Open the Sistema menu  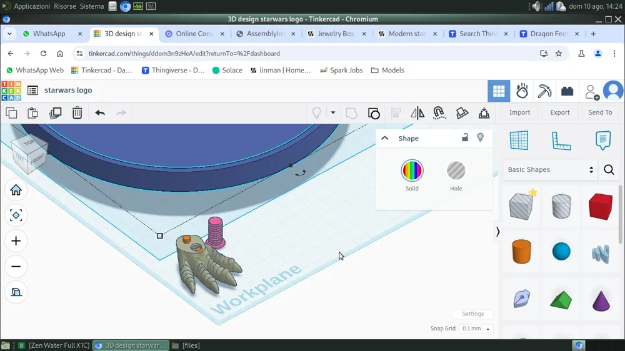click(x=92, y=6)
